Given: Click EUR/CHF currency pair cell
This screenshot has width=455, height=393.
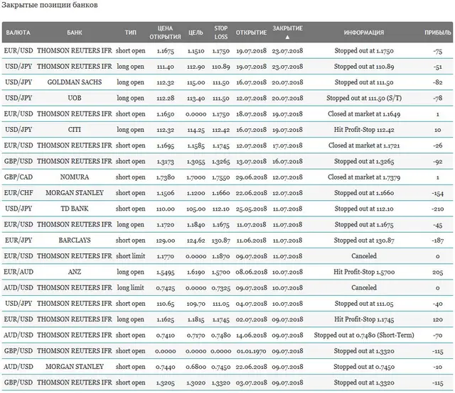Looking at the screenshot, I should [x=18, y=193].
